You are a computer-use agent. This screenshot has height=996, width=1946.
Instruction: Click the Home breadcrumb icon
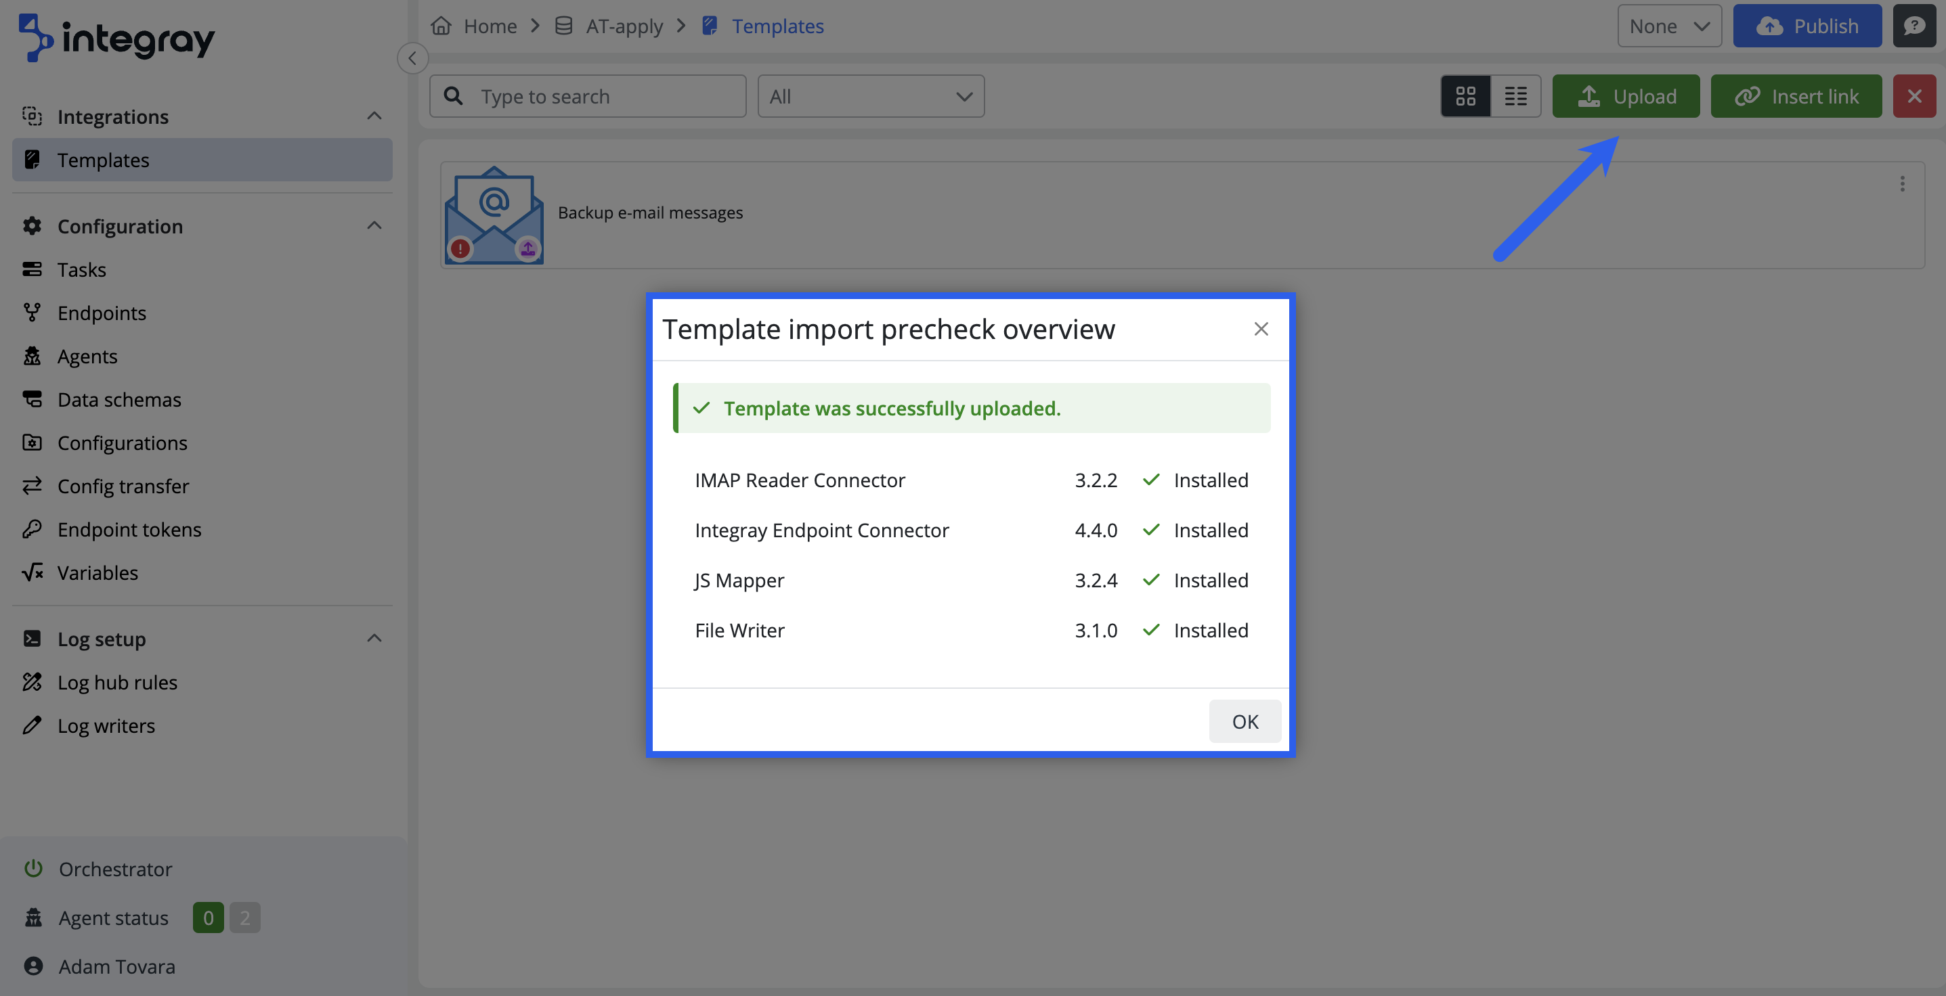[441, 26]
